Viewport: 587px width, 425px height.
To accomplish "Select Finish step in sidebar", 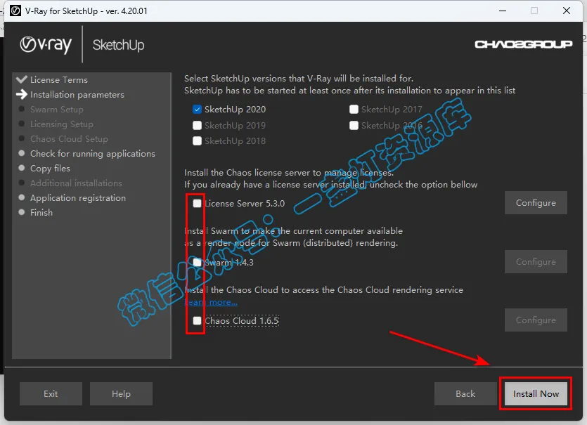I will tap(41, 212).
